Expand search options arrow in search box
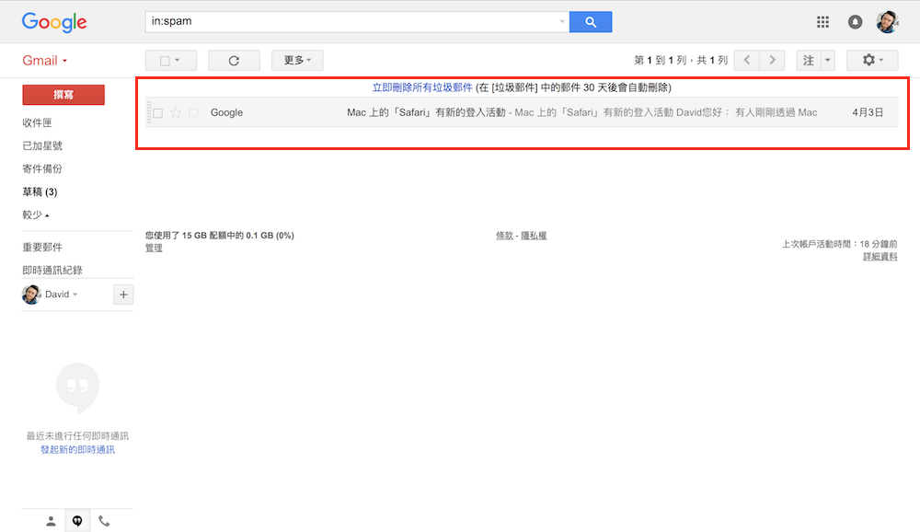Screen dimensions: 920x532 click(x=562, y=22)
